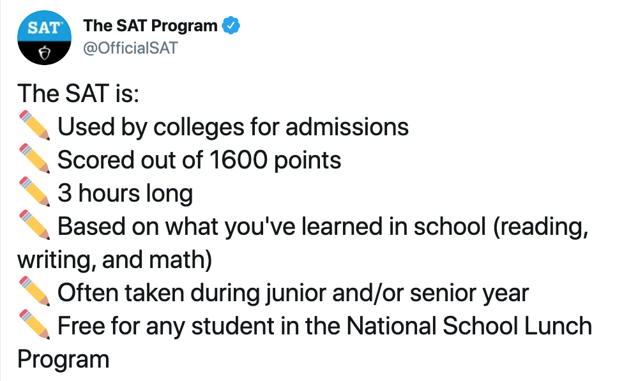Click the National School Lunch text
This screenshot has width=631, height=381.
point(469,326)
